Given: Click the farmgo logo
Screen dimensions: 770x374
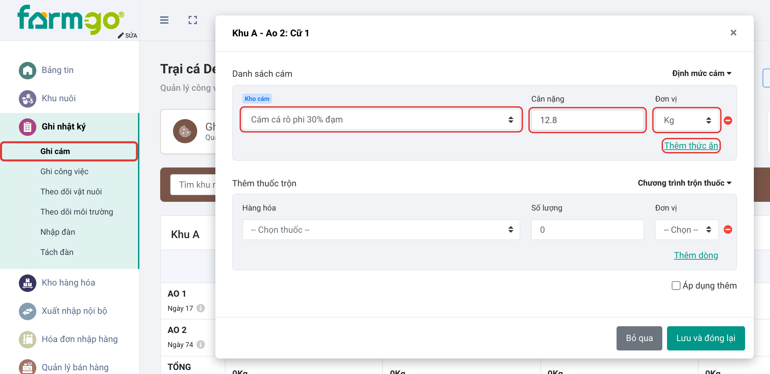Looking at the screenshot, I should point(71,20).
